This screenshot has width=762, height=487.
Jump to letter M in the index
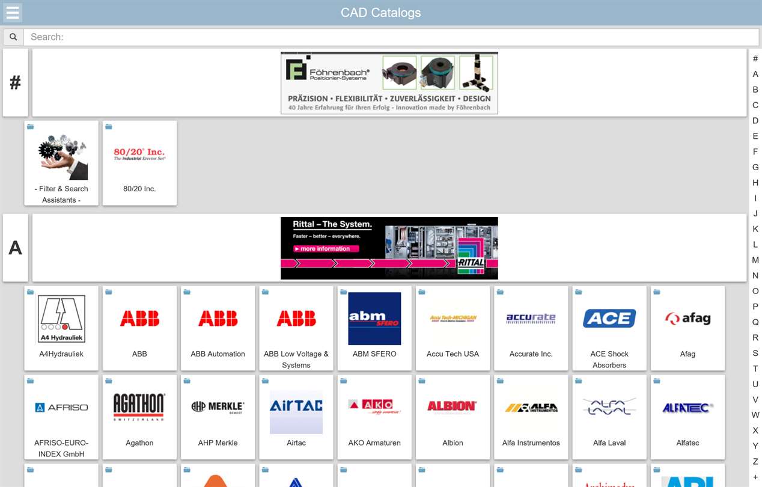pyautogui.click(x=755, y=260)
